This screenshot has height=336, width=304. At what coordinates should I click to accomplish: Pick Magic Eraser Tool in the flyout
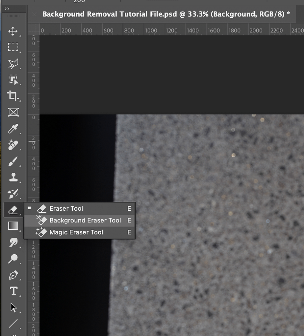[x=76, y=232]
